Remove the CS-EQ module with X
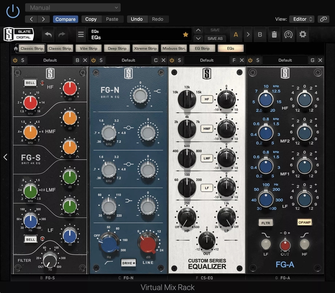335x293 pixels. (242, 60)
